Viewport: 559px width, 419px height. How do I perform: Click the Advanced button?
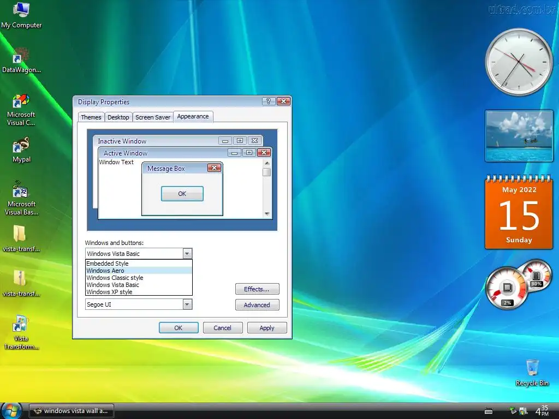point(257,304)
